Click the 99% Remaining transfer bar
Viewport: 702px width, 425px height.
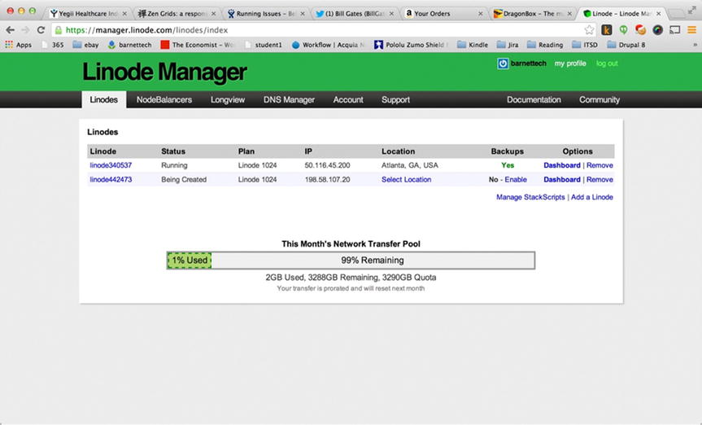click(373, 261)
